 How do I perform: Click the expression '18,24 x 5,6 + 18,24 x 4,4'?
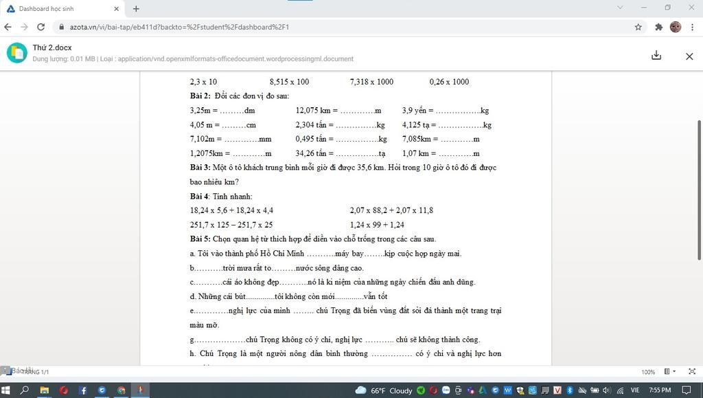point(231,210)
